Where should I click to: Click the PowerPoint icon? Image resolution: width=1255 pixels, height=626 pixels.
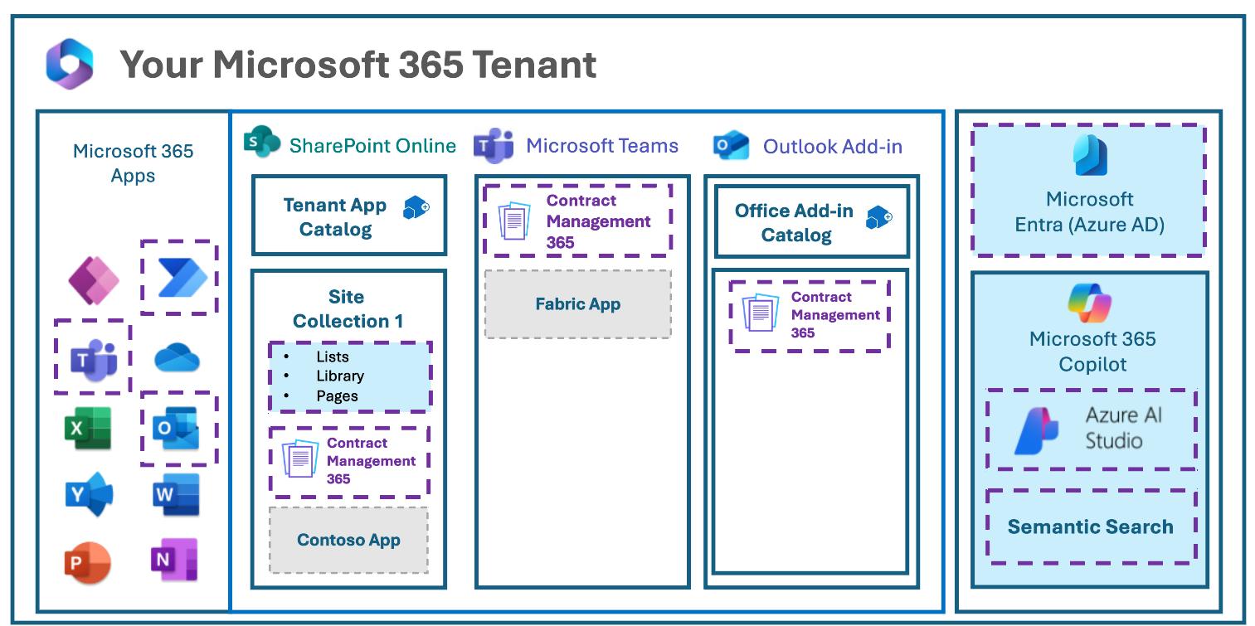pyautogui.click(x=88, y=561)
